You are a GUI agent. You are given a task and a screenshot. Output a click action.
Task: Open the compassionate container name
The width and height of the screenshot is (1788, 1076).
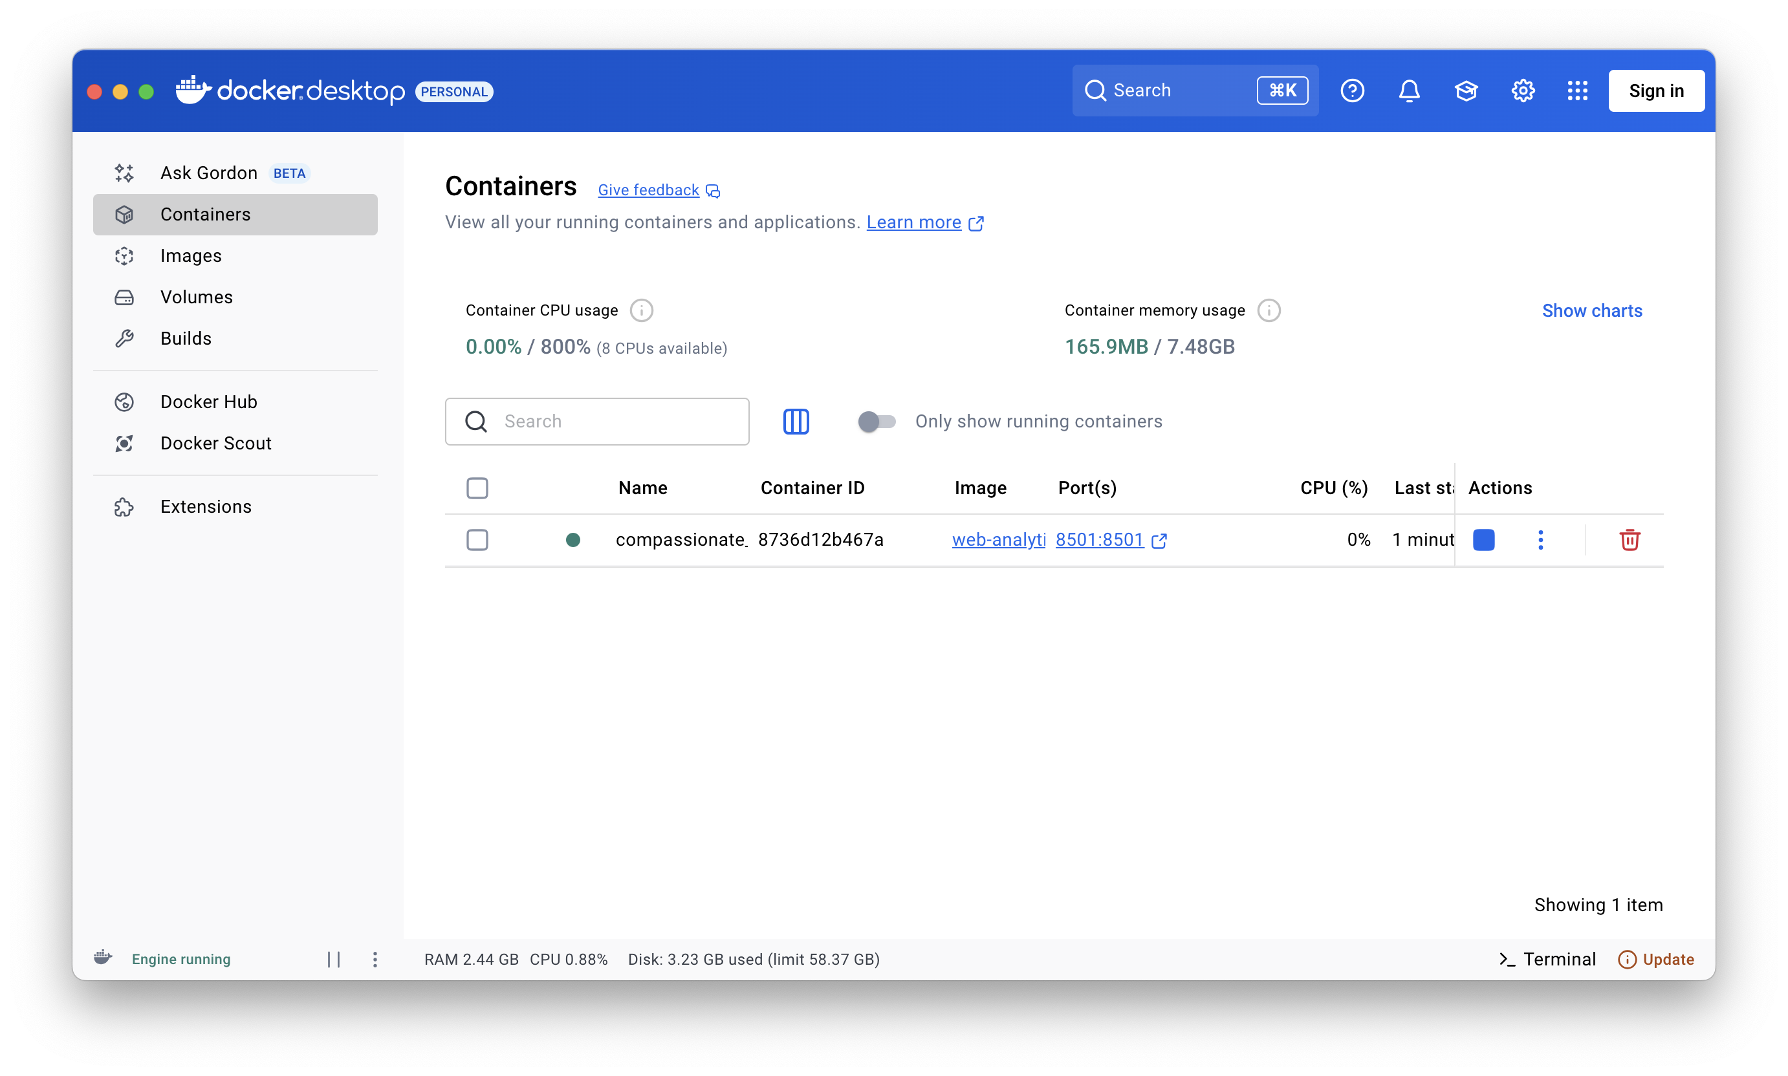point(681,539)
